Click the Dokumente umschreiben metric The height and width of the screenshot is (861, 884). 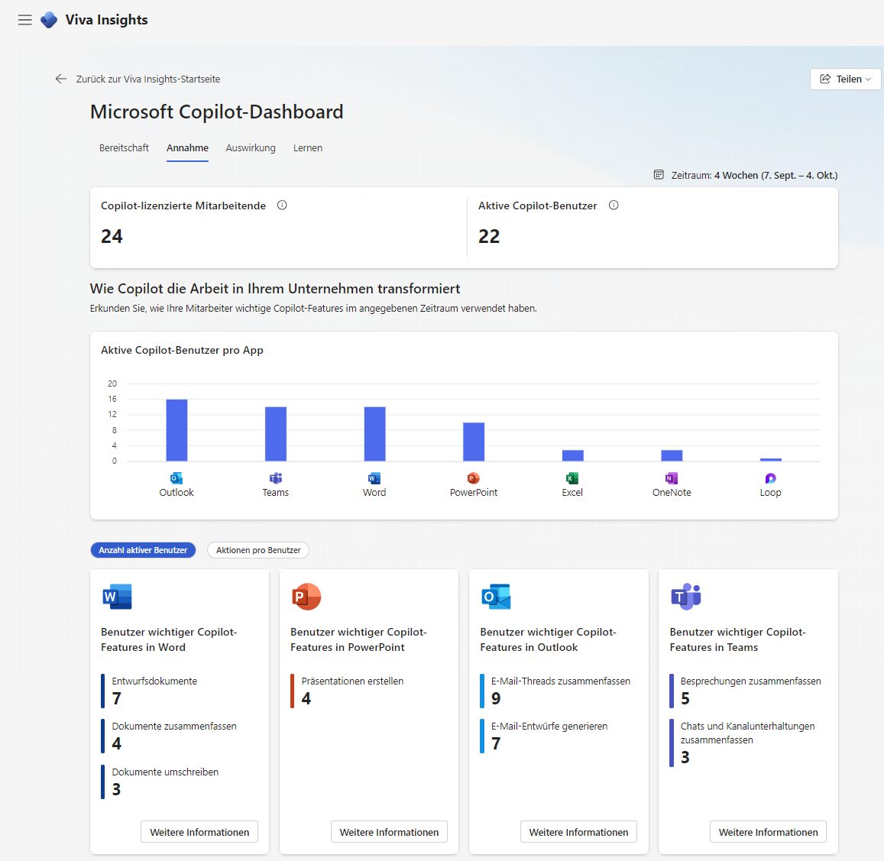pyautogui.click(x=160, y=782)
